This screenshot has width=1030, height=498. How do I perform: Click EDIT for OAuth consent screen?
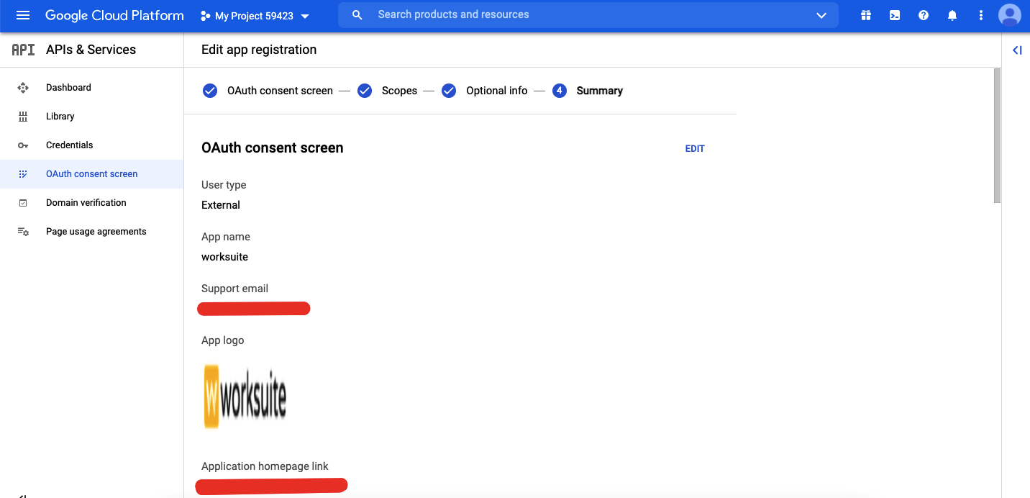coord(695,149)
